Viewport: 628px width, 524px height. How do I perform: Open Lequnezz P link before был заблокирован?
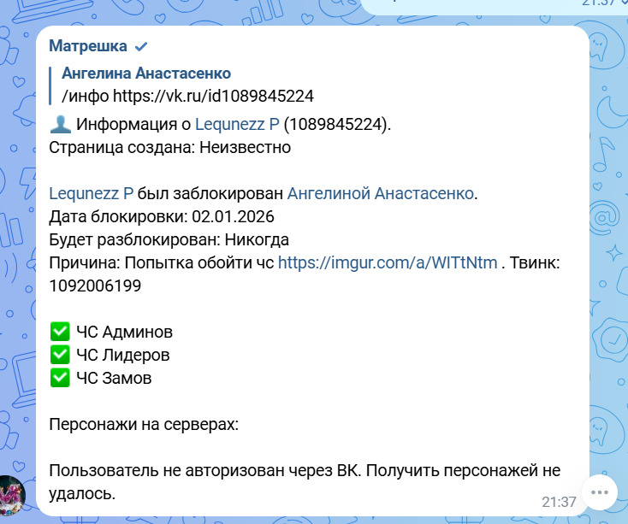(91, 193)
